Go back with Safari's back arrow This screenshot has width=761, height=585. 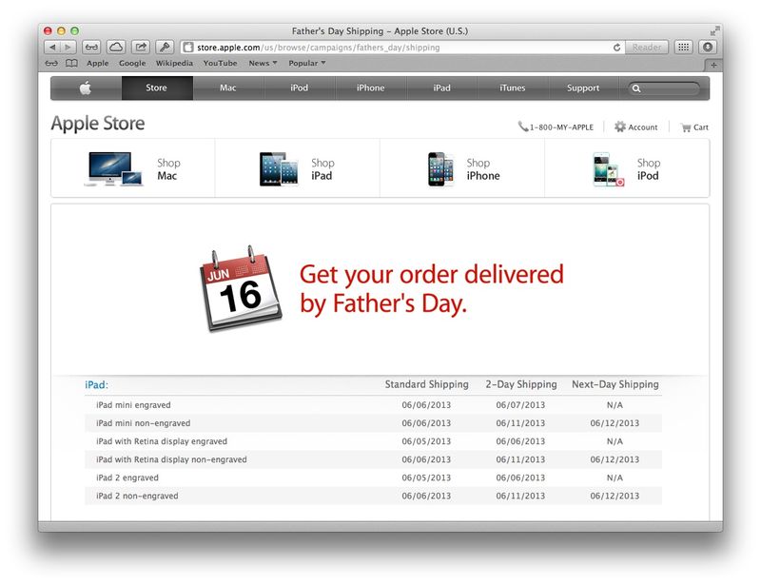[x=52, y=48]
